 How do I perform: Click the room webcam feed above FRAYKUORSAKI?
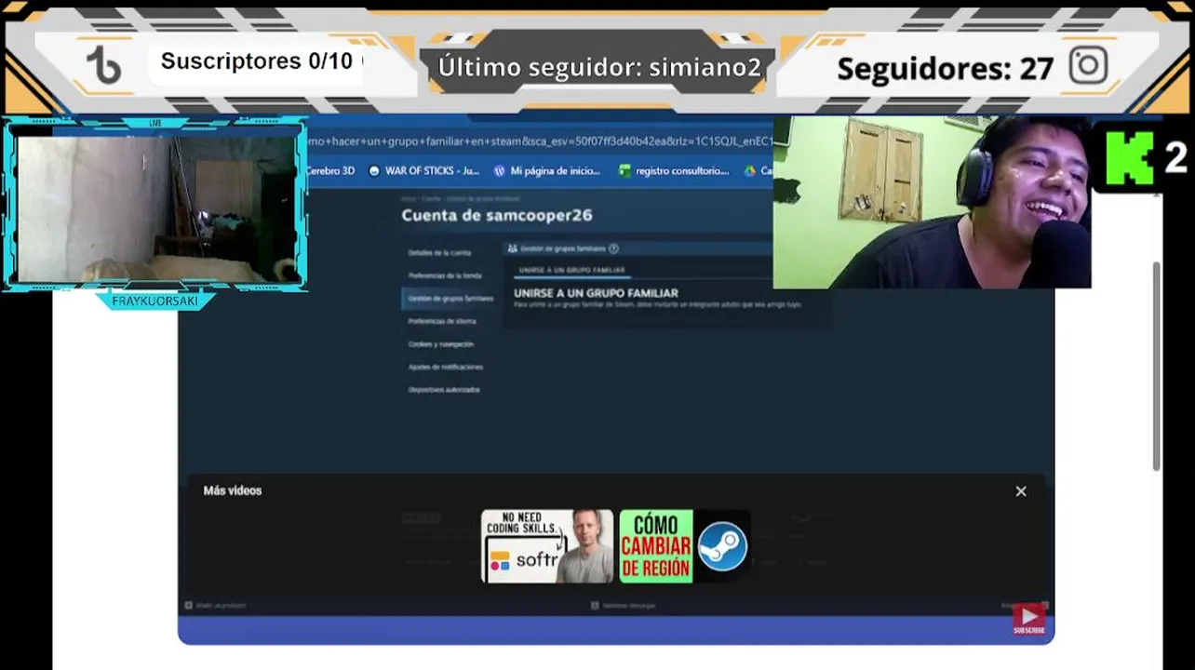pyautogui.click(x=155, y=208)
